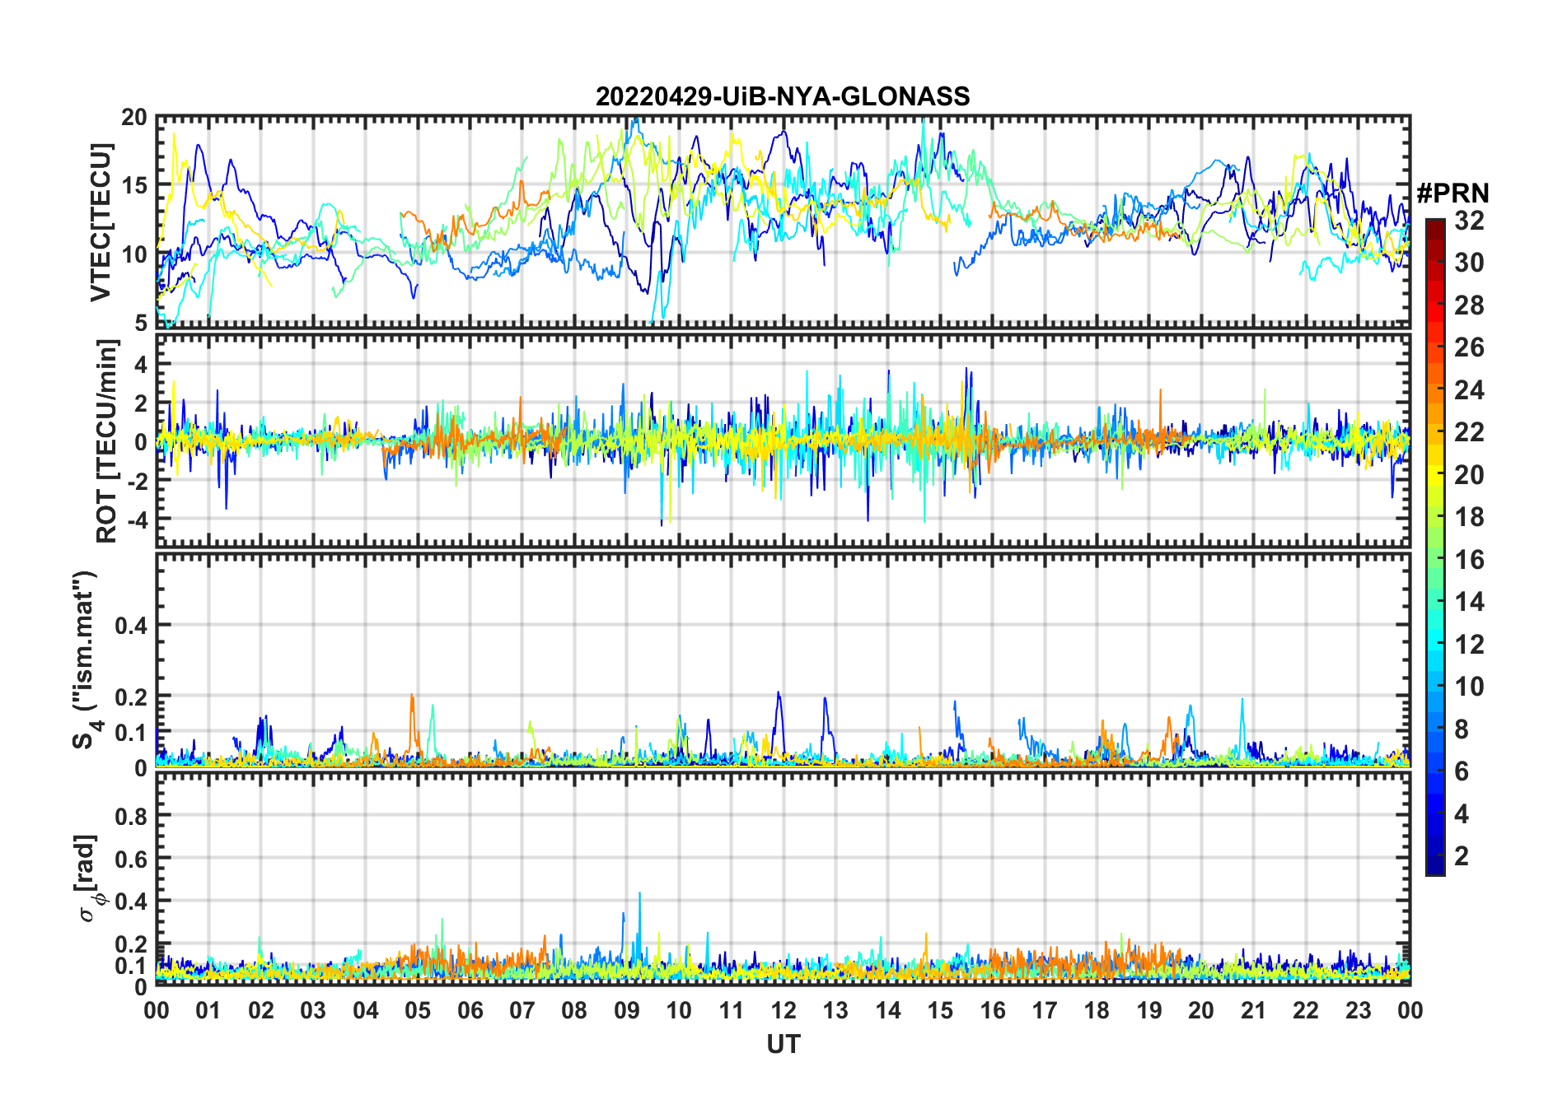Click the 13 hour tick label
The width and height of the screenshot is (1567, 1095).
(x=835, y=1010)
